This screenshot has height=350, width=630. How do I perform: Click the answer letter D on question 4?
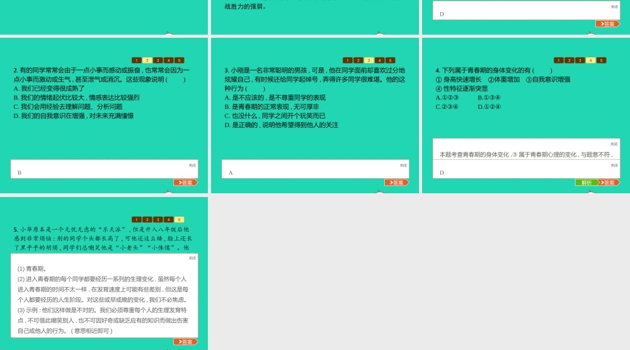pyautogui.click(x=442, y=173)
